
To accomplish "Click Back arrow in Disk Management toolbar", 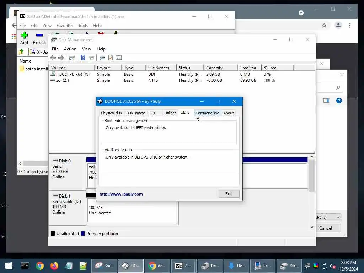I will coord(53,58).
